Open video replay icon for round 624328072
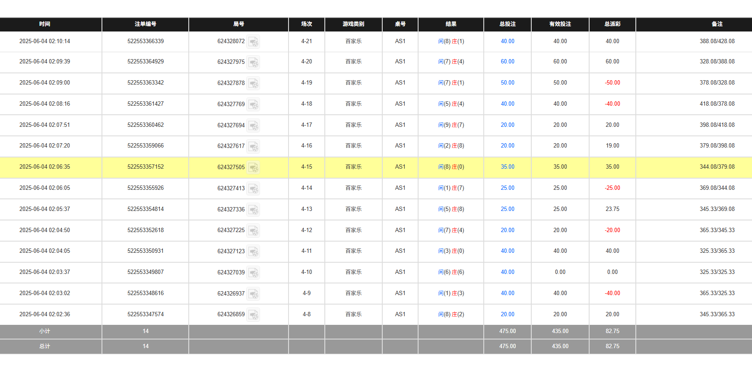This screenshot has height=371, width=752. pyautogui.click(x=254, y=42)
